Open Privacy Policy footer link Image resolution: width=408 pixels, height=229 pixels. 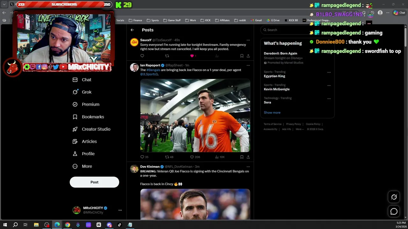point(294,124)
